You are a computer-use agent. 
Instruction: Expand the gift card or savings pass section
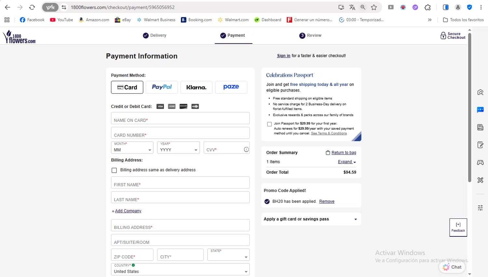point(311,219)
